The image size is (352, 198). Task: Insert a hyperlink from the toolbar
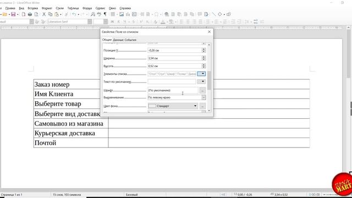167,14
